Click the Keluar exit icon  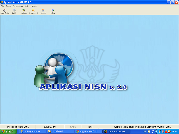(53, 11)
